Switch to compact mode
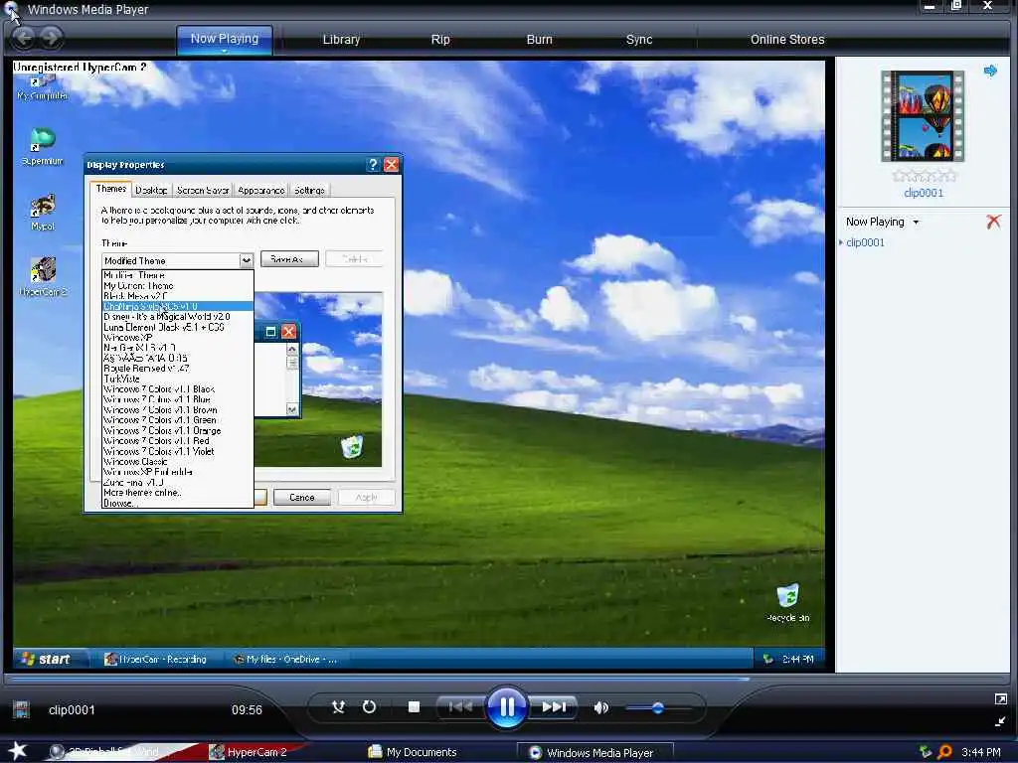The width and height of the screenshot is (1018, 763). (1000, 721)
